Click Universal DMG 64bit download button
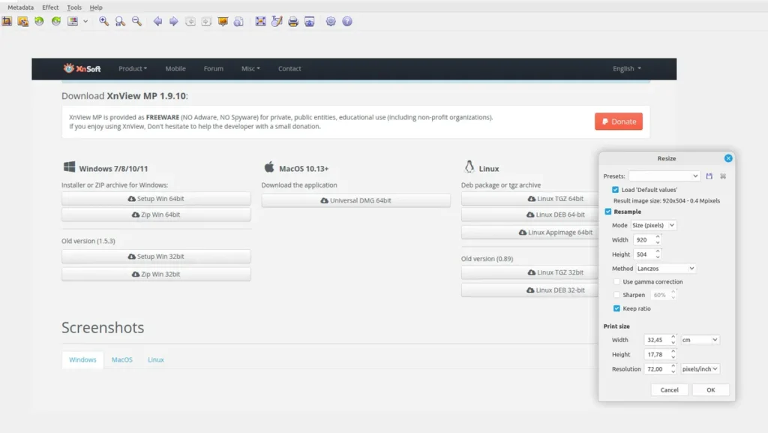 (x=356, y=200)
